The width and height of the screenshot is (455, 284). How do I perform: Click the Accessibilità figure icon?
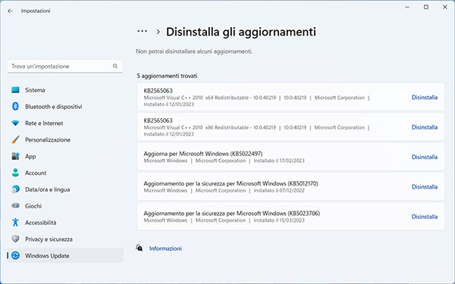(15, 222)
